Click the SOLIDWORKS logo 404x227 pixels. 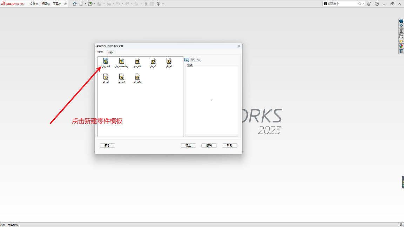(12, 4)
